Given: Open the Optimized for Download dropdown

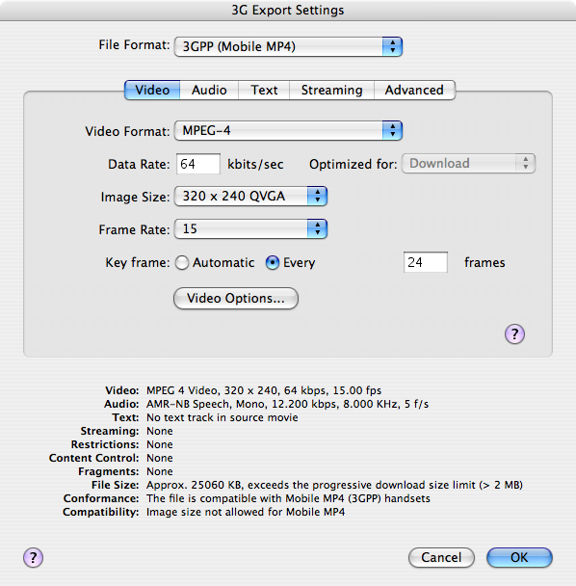Looking at the screenshot, I should pos(468,163).
